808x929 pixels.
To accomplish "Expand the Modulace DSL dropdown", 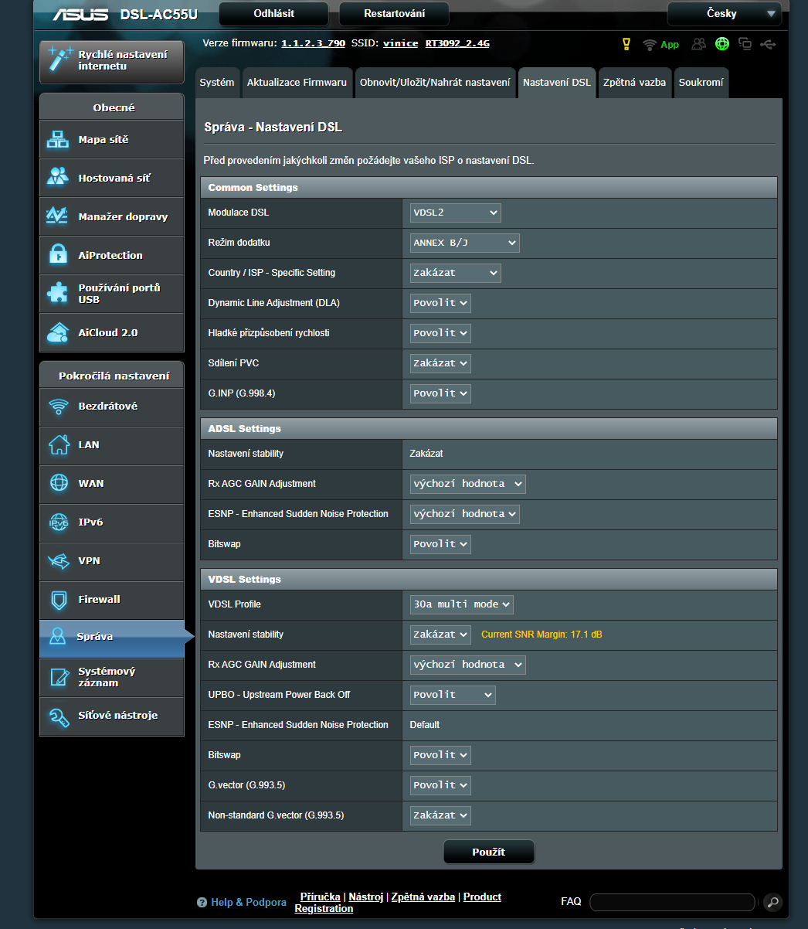I will click(455, 213).
